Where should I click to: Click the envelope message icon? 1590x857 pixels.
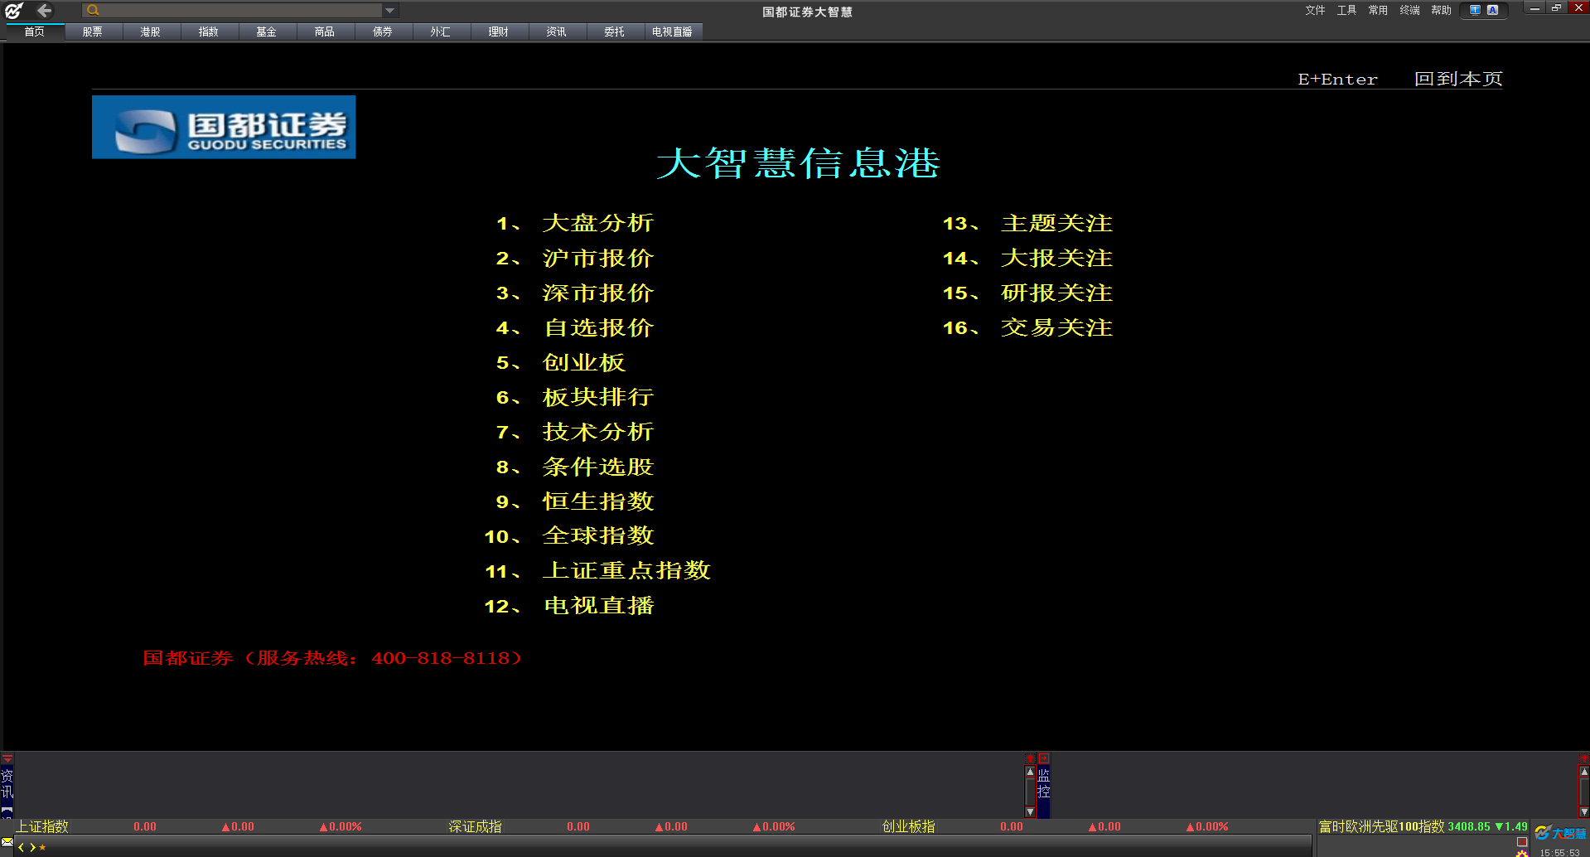point(7,843)
